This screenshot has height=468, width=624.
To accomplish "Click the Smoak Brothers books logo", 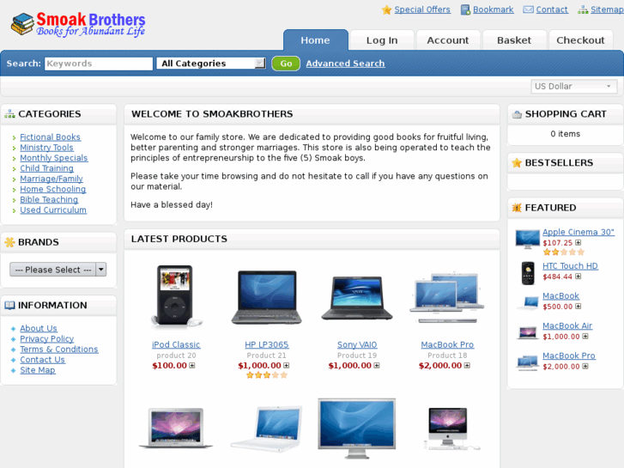I will coord(79,24).
